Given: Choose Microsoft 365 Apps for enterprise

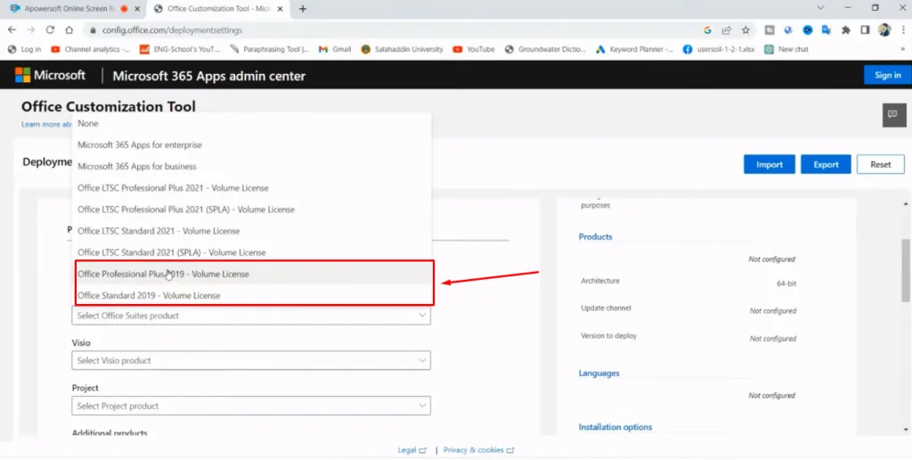Looking at the screenshot, I should pos(251,145).
